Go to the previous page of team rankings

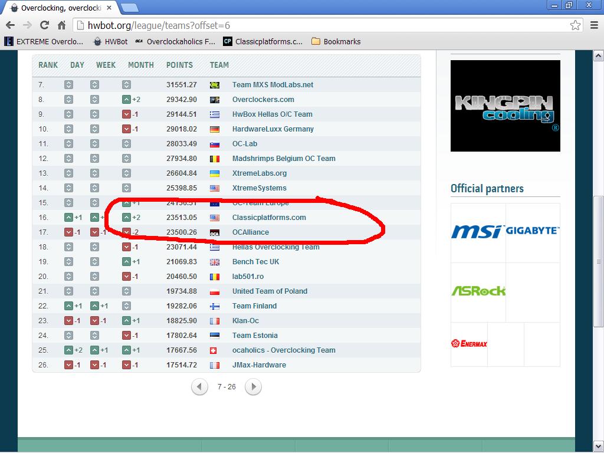pos(199,387)
